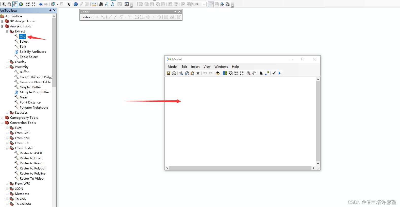This screenshot has width=400, height=207.
Task: Click ArcToolbox scrollbar up arrow
Action: click(x=54, y=16)
